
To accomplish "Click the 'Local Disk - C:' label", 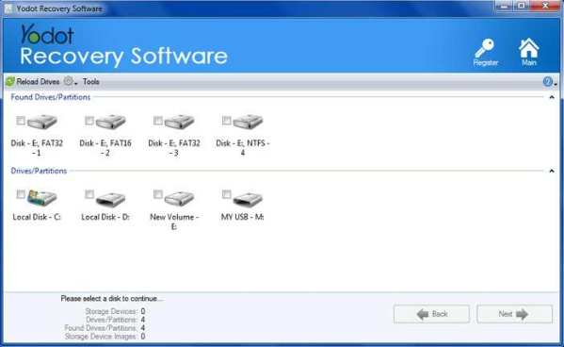I will pyautogui.click(x=37, y=217).
